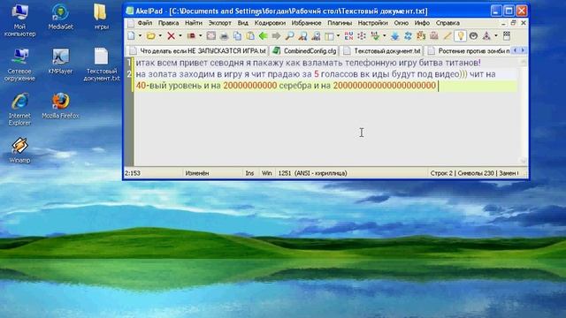566x318 pixels.
Task: Open the Правка menu
Action: pyautogui.click(x=168, y=23)
